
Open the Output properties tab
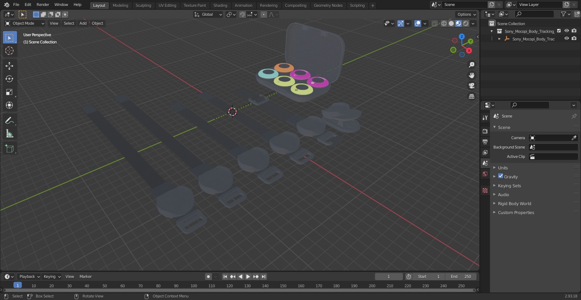pyautogui.click(x=485, y=142)
